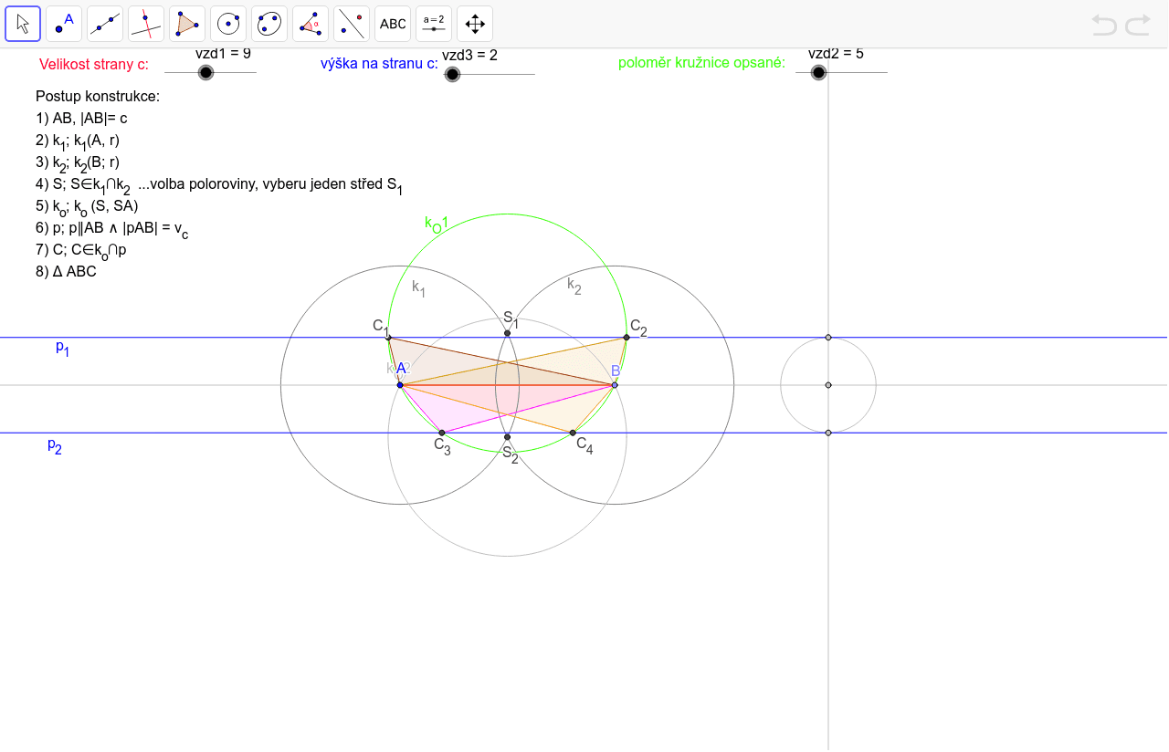Select the Move arrow tool
Viewport: 1169px width, 752px height.
tap(23, 24)
